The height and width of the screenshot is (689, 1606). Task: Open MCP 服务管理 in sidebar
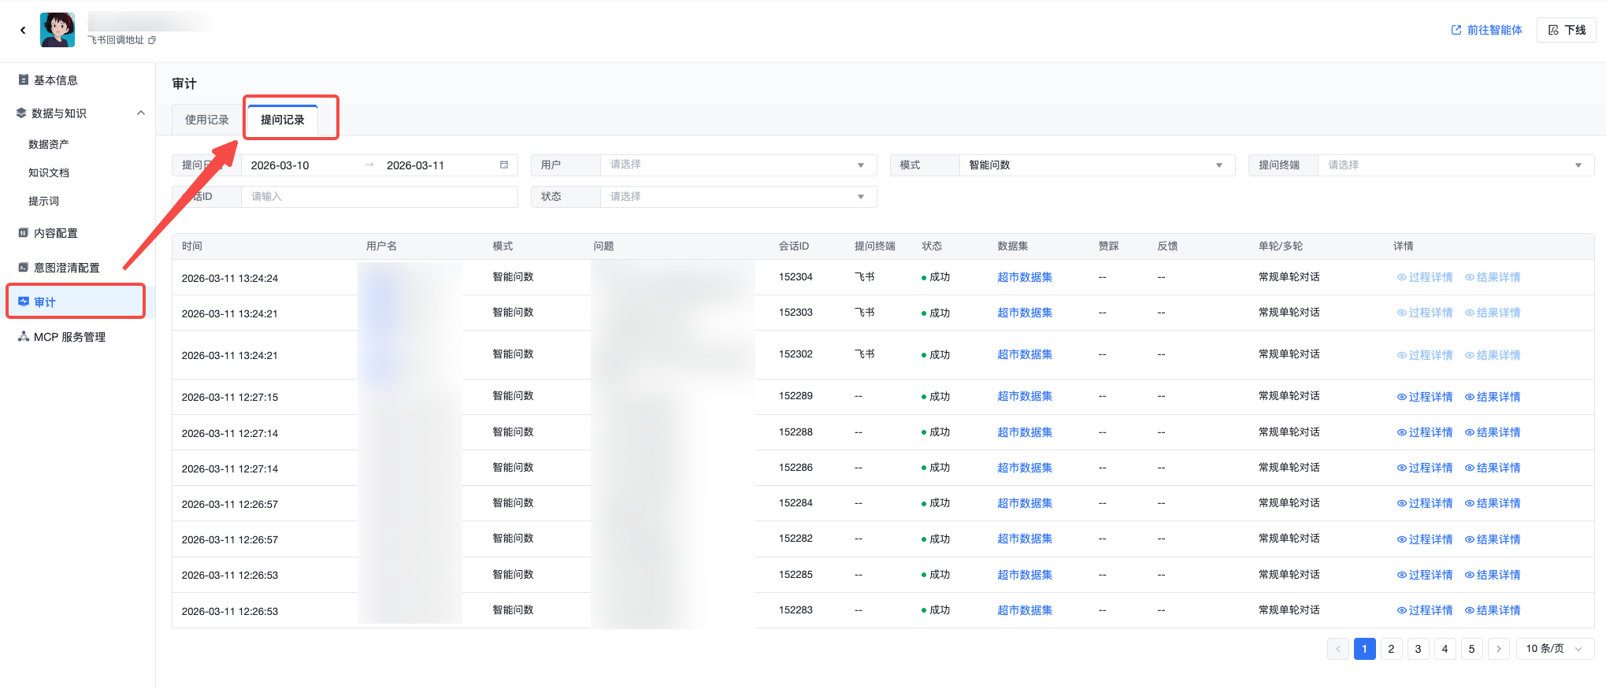click(69, 337)
